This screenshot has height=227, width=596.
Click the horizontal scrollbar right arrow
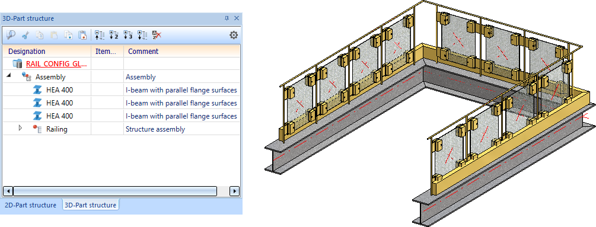click(235, 191)
